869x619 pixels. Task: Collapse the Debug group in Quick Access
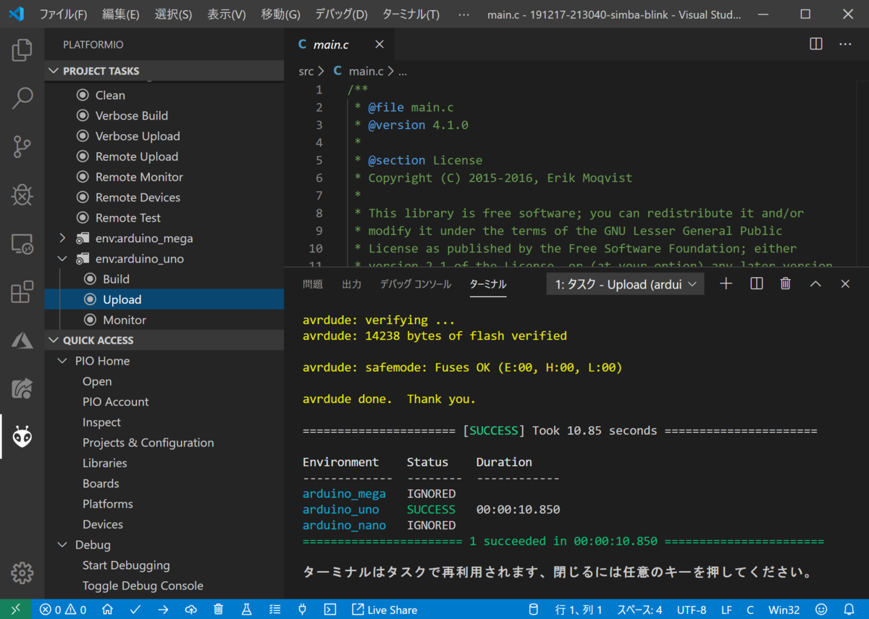click(x=62, y=545)
